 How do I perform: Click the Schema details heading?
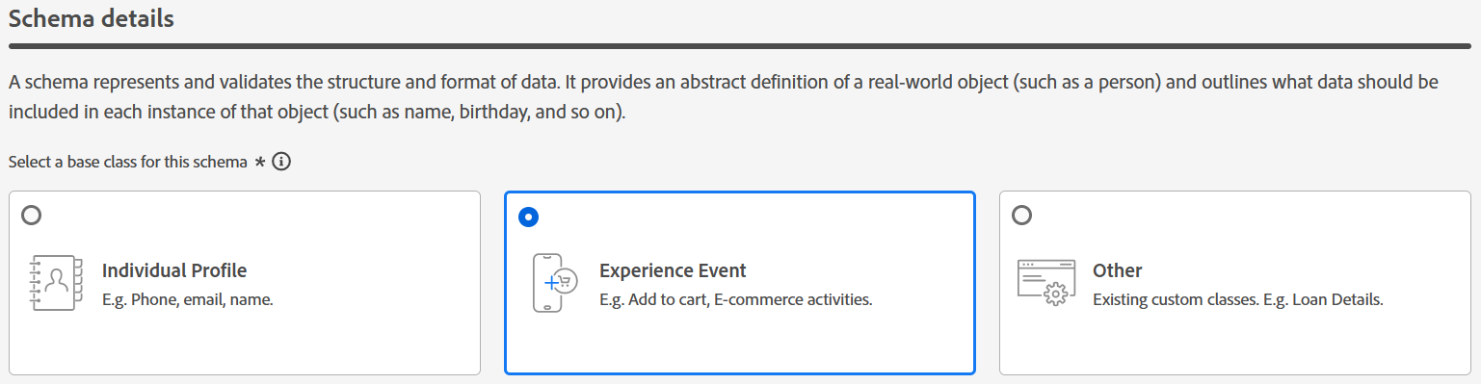(x=92, y=18)
